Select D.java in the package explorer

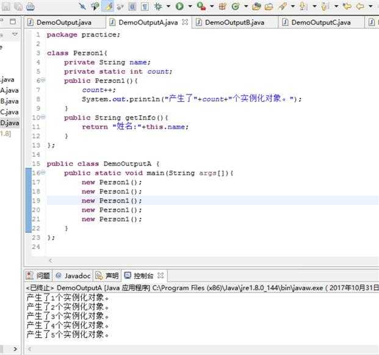tap(9, 123)
